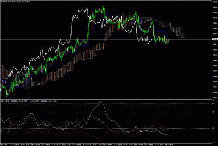Click the 0.8525 price axis label
The image size is (218, 146).
215,45
